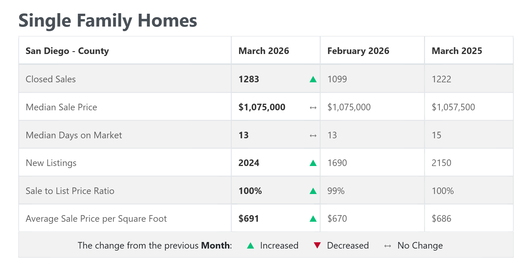
Task: Click the 2150 value under March 2025
Action: tap(441, 163)
